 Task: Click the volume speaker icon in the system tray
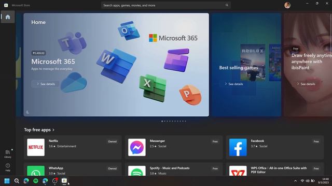pos(308,181)
